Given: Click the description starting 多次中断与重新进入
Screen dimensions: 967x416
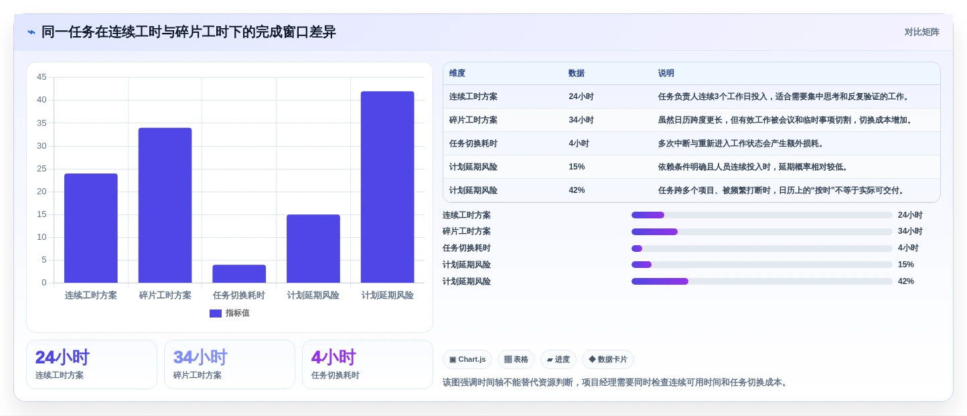Looking at the screenshot, I should tap(742, 143).
